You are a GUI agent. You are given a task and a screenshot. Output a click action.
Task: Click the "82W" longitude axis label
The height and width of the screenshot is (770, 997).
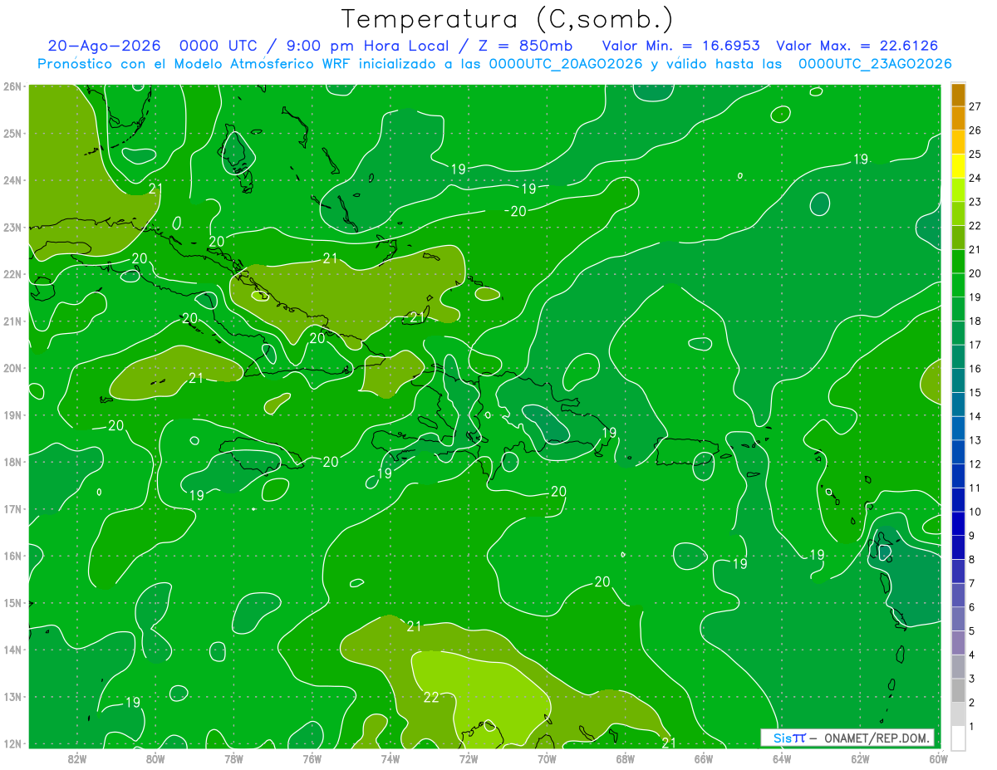77,758
